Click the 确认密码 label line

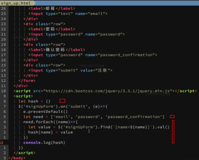pyautogui.click(x=57, y=50)
